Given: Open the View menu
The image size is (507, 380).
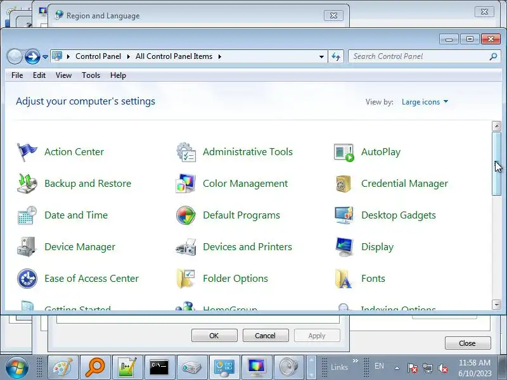Looking at the screenshot, I should pyautogui.click(x=63, y=75).
